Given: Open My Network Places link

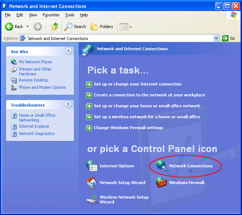Looking at the screenshot, I should point(35,62).
